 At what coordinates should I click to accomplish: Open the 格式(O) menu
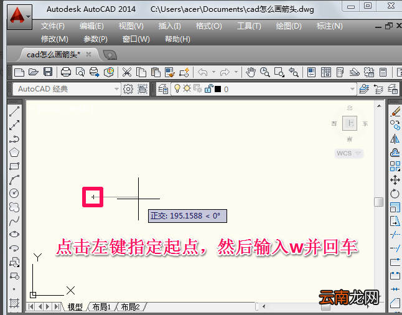click(x=208, y=26)
